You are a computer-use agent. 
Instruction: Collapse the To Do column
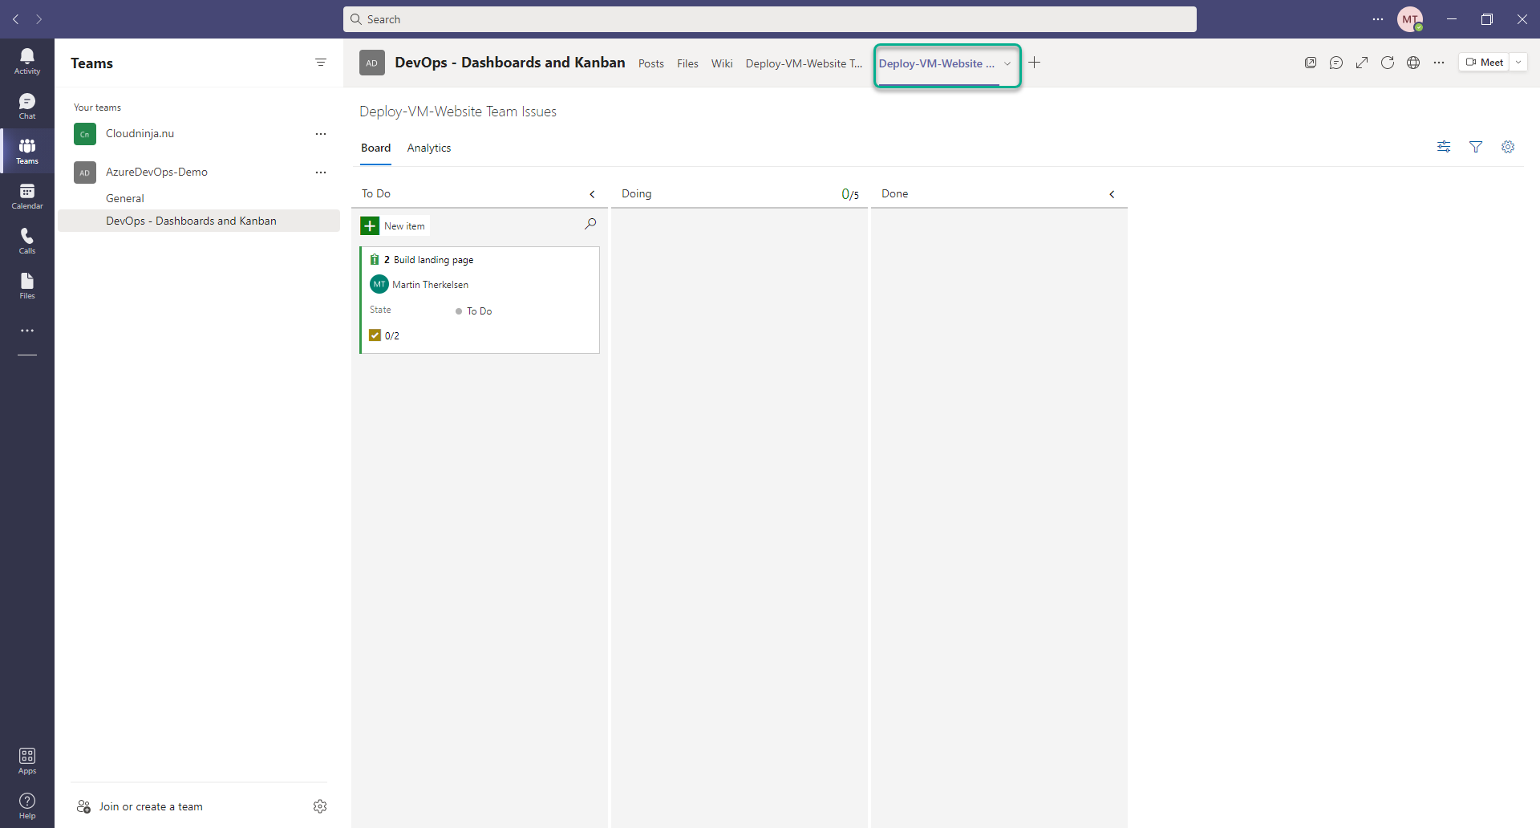(593, 194)
